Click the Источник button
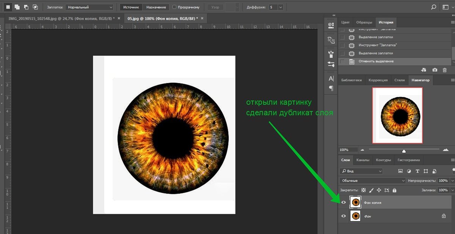Viewport: 455px width, 234px height. coord(131,7)
